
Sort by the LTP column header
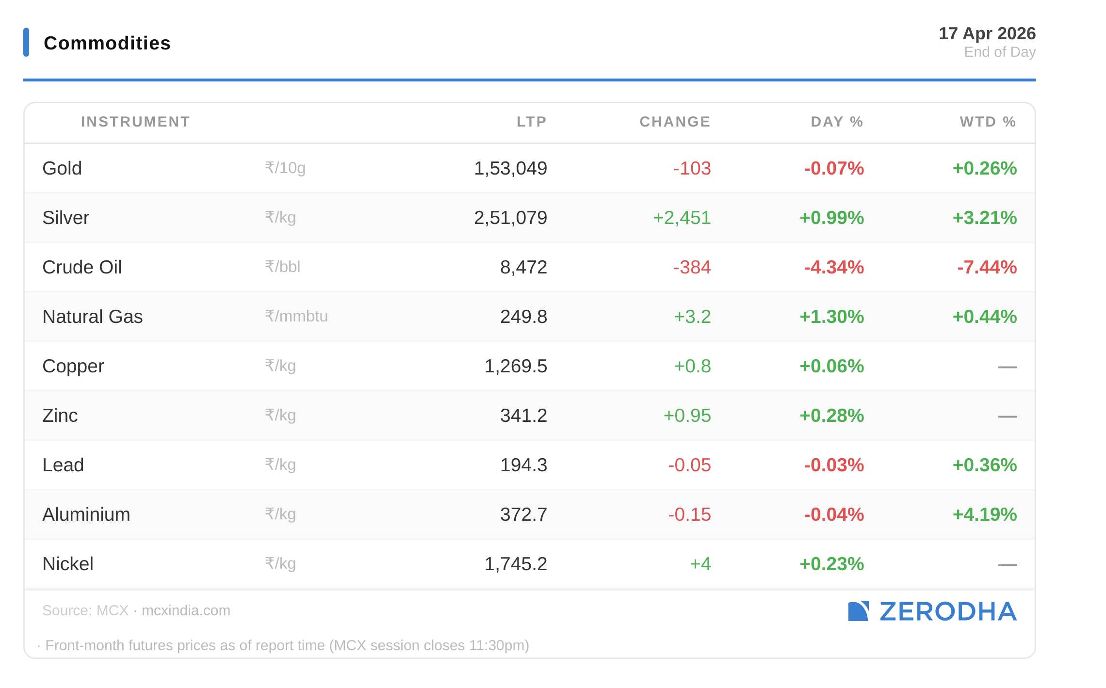click(531, 122)
